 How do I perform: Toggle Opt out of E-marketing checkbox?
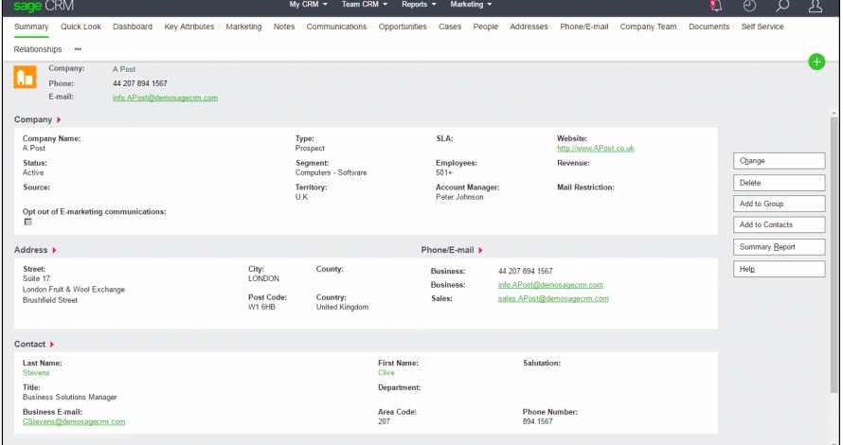coord(28,222)
